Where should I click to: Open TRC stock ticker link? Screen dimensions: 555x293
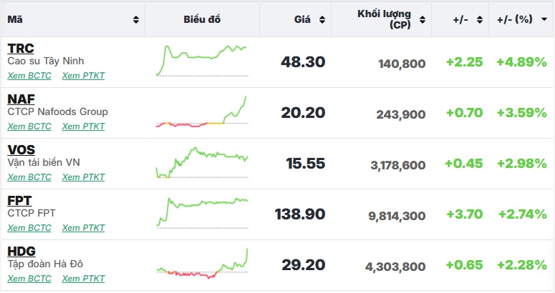(x=20, y=49)
